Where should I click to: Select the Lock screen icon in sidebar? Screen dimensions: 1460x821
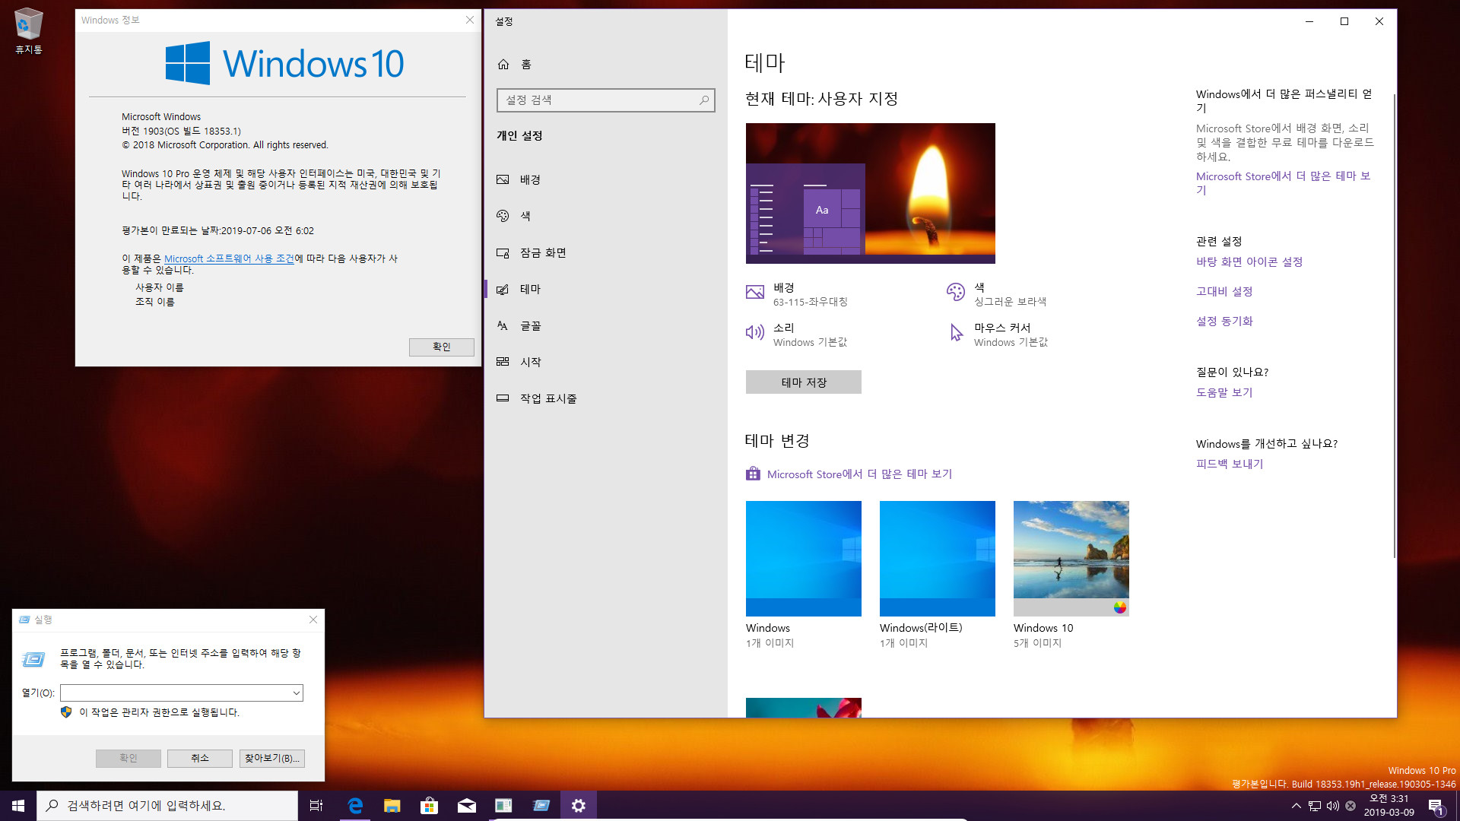click(503, 253)
